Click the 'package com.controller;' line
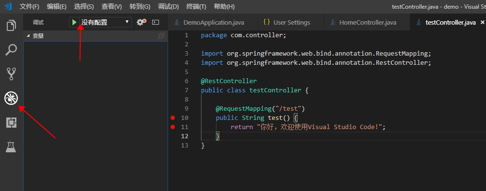 click(243, 35)
